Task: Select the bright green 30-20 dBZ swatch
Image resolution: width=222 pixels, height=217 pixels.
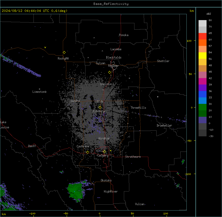Action: click(202, 107)
